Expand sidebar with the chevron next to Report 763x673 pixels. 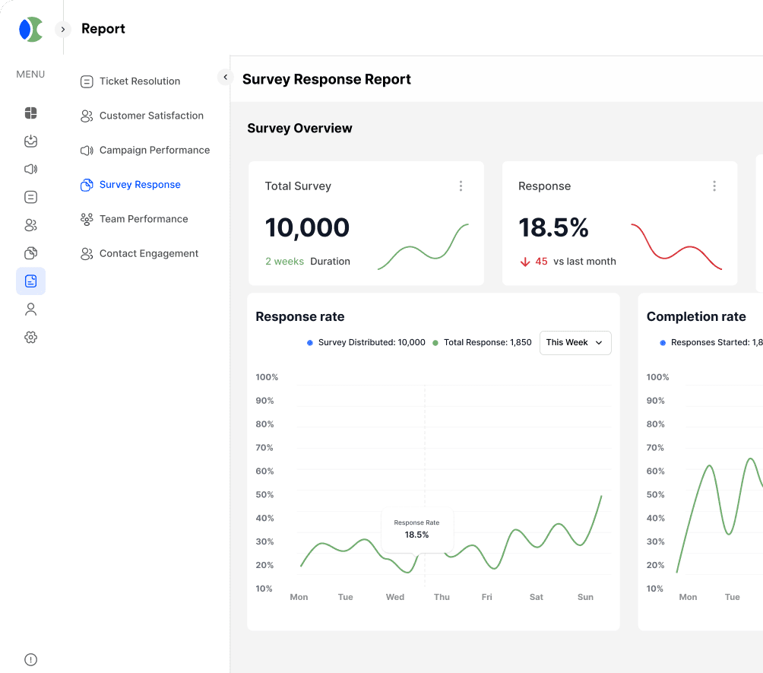[x=63, y=29]
